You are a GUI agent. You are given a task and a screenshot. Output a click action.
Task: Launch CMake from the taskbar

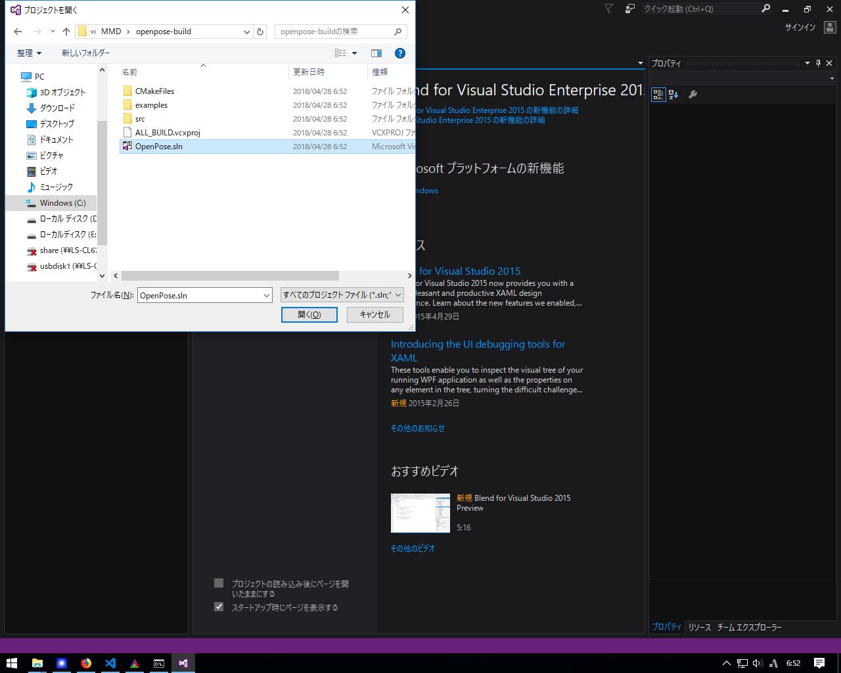click(134, 662)
